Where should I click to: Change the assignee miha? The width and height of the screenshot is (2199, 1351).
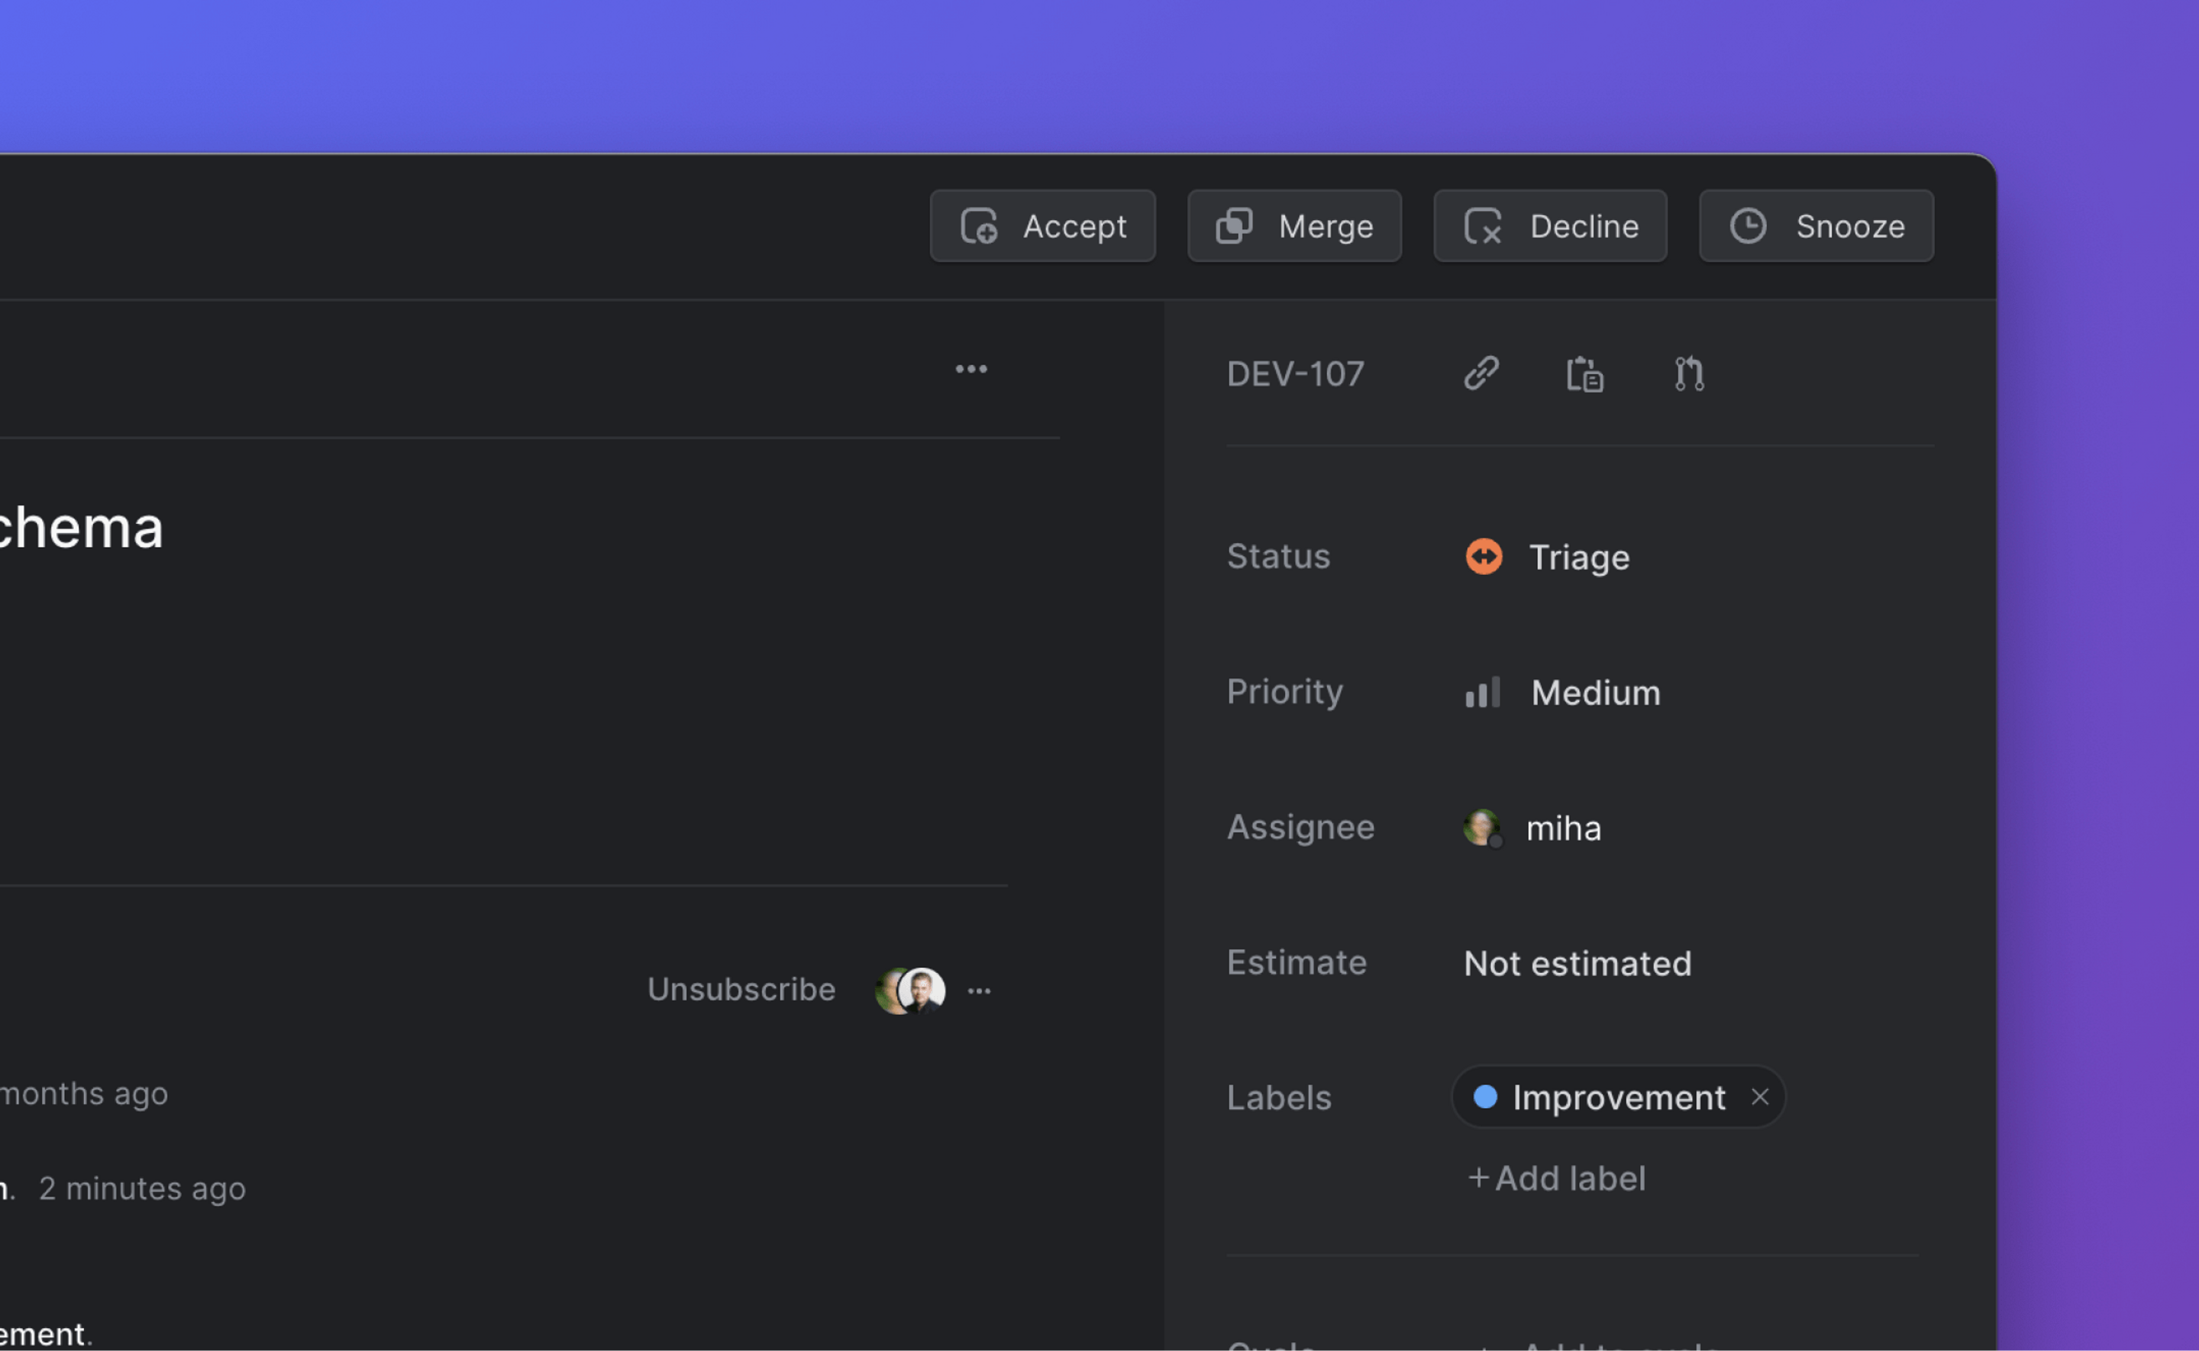[x=1563, y=829]
